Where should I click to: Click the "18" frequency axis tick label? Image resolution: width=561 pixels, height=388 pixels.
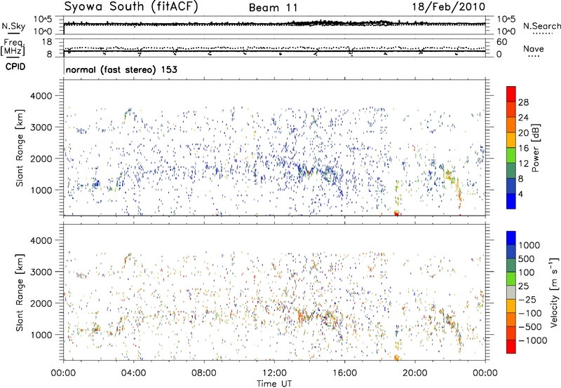tap(47, 42)
